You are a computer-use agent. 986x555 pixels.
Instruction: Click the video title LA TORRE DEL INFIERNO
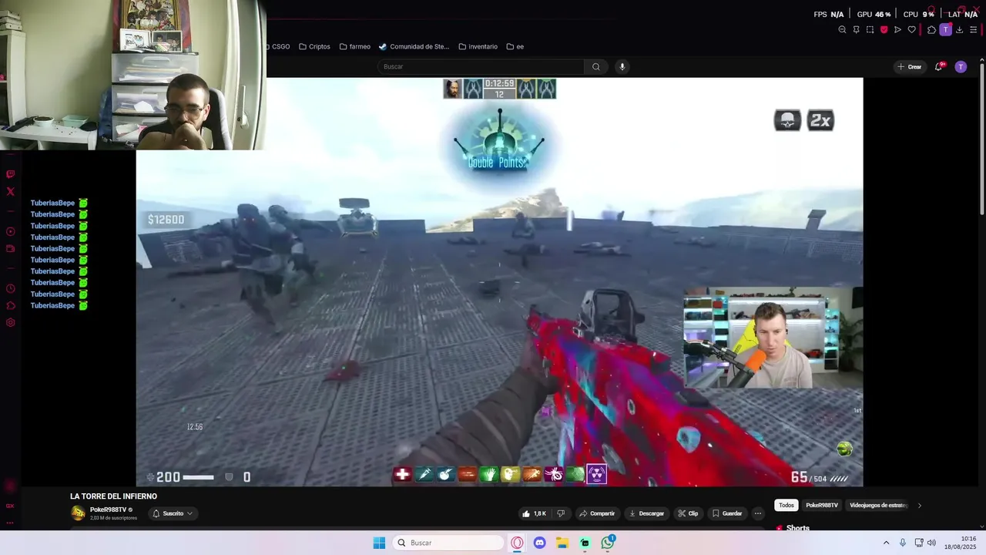click(113, 496)
